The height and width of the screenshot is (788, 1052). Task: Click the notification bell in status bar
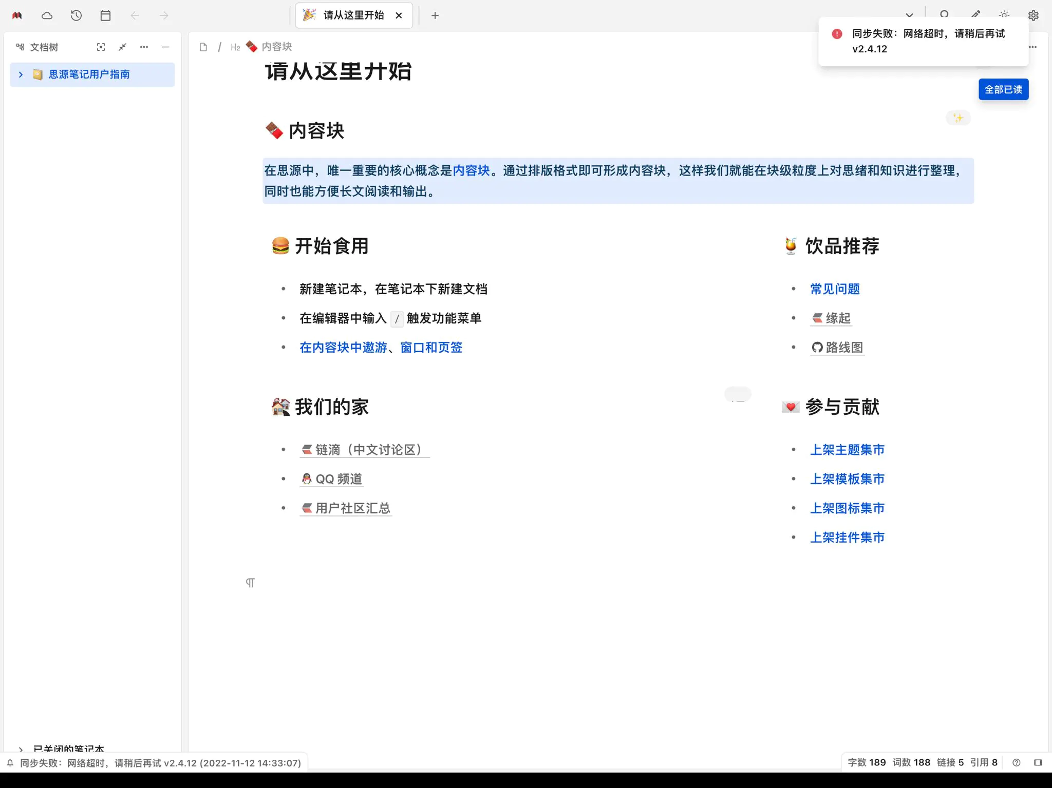tap(10, 763)
